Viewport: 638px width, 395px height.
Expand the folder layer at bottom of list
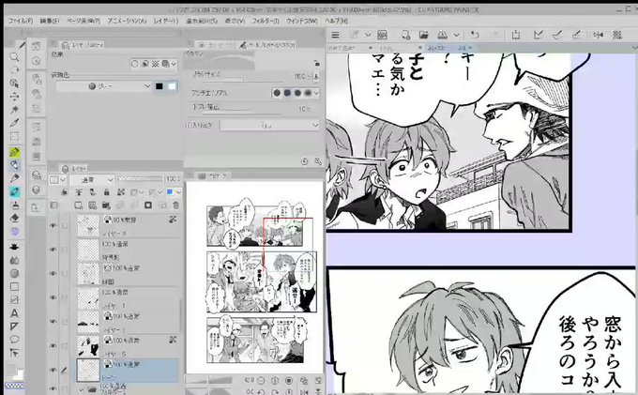81,389
